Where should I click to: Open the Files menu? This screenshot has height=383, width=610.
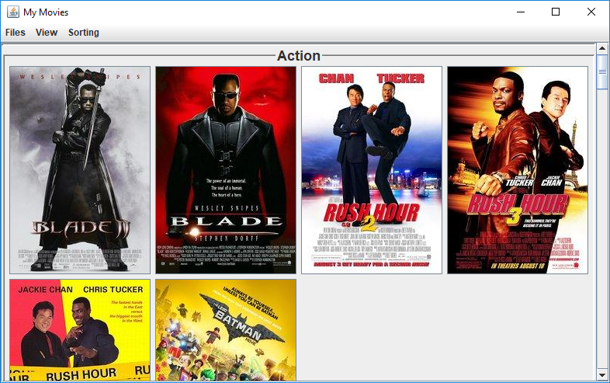tap(16, 33)
